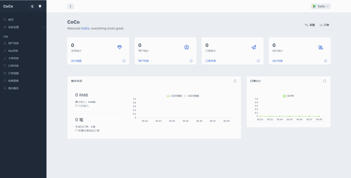Image resolution: width=351 pixels, height=178 pixels.
Task: Click the CoCo page heading
Action: [x=73, y=22]
